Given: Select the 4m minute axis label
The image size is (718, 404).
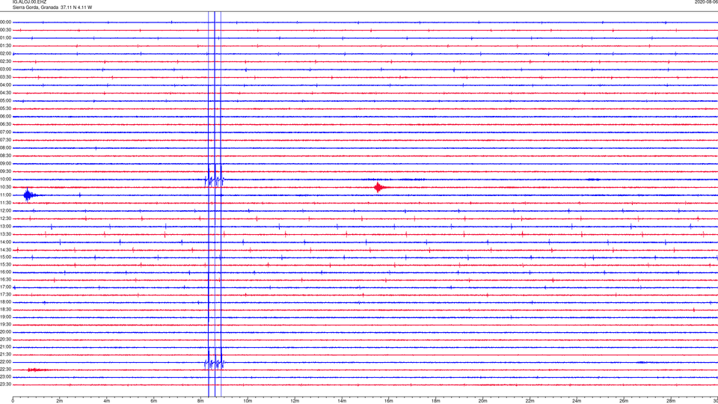Looking at the screenshot, I should (x=107, y=401).
